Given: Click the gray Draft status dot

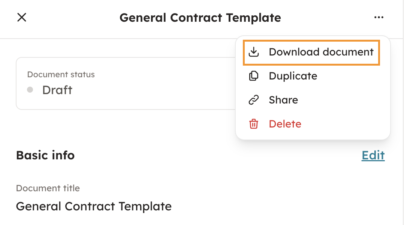Looking at the screenshot, I should click(30, 90).
